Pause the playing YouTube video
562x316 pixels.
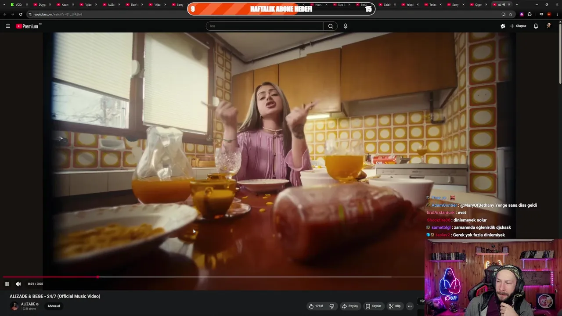pos(7,284)
